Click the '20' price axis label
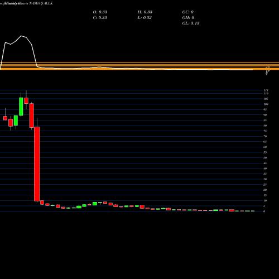The width and height of the screenshot is (279, 279). [265, 190]
